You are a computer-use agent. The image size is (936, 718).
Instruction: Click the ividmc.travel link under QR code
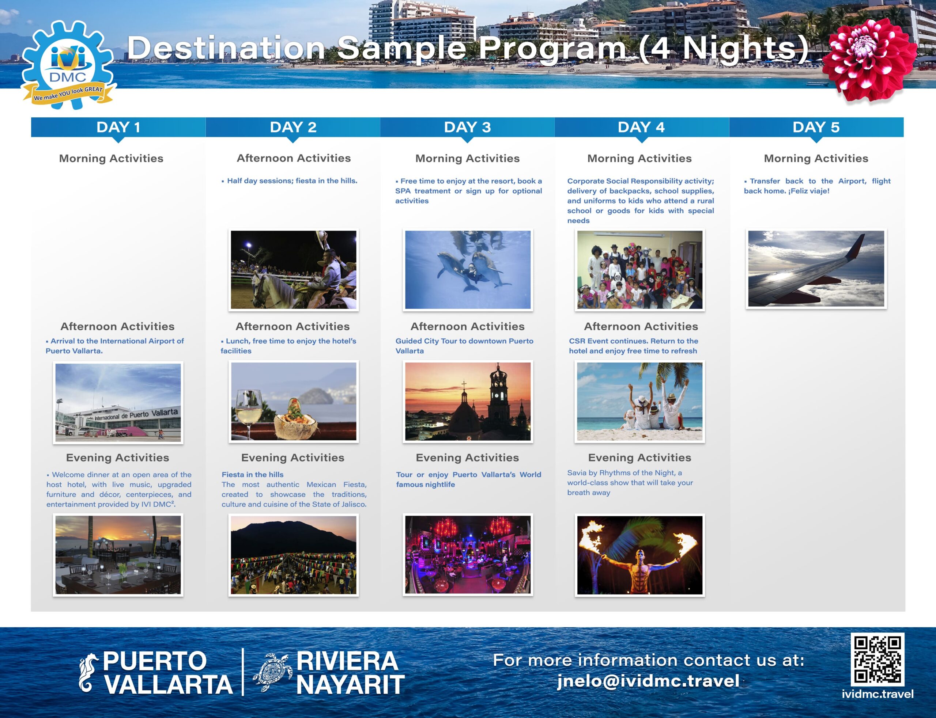coord(877,694)
